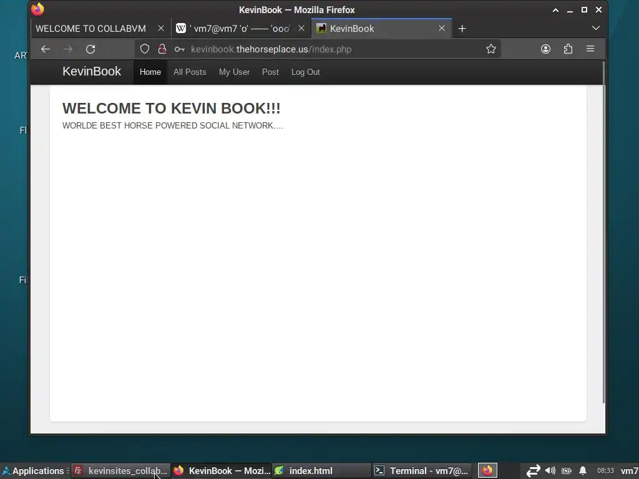
Task: Open the Post nav link
Action: click(x=271, y=72)
